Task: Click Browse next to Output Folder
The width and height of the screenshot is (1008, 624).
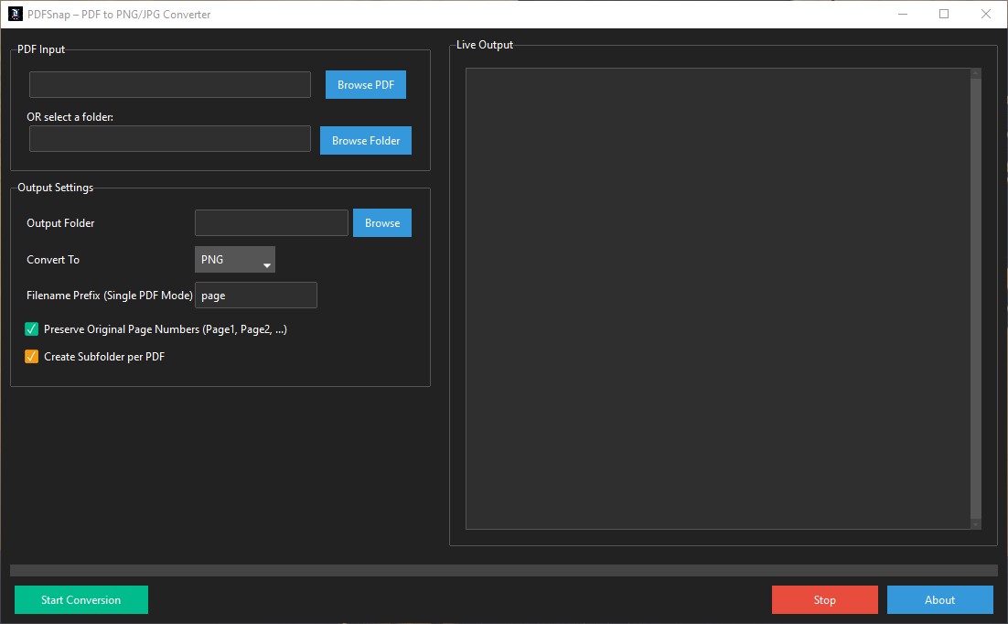Action: tap(381, 222)
